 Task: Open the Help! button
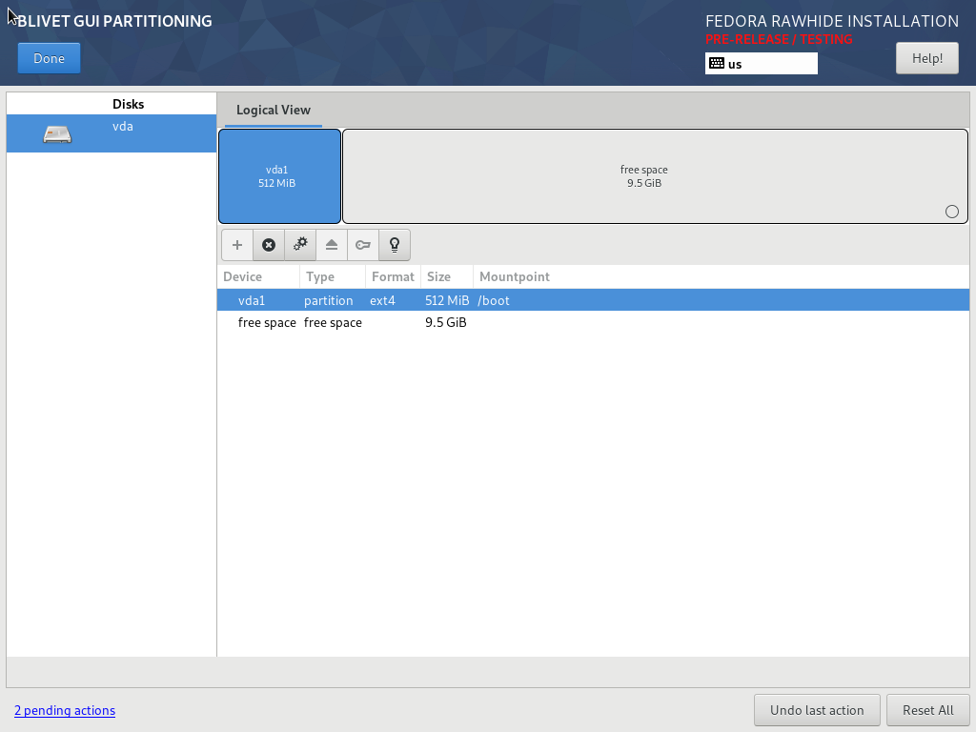point(926,58)
